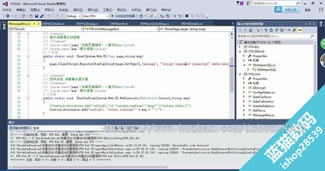Click the undo arrow in toolbar

pos(49,16)
